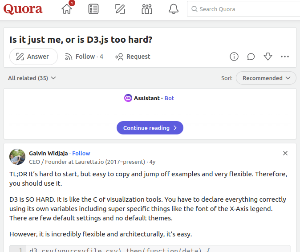Open the Answer pencil icon in top bar
Image resolution: width=300 pixels, height=252 pixels.
coord(120,9)
